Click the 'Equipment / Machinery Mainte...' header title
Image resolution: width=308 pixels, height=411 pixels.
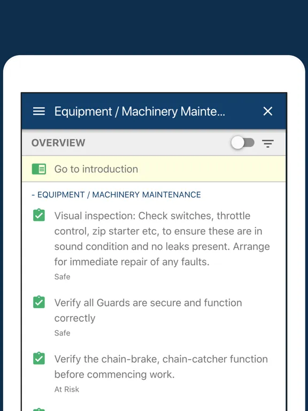140,111
